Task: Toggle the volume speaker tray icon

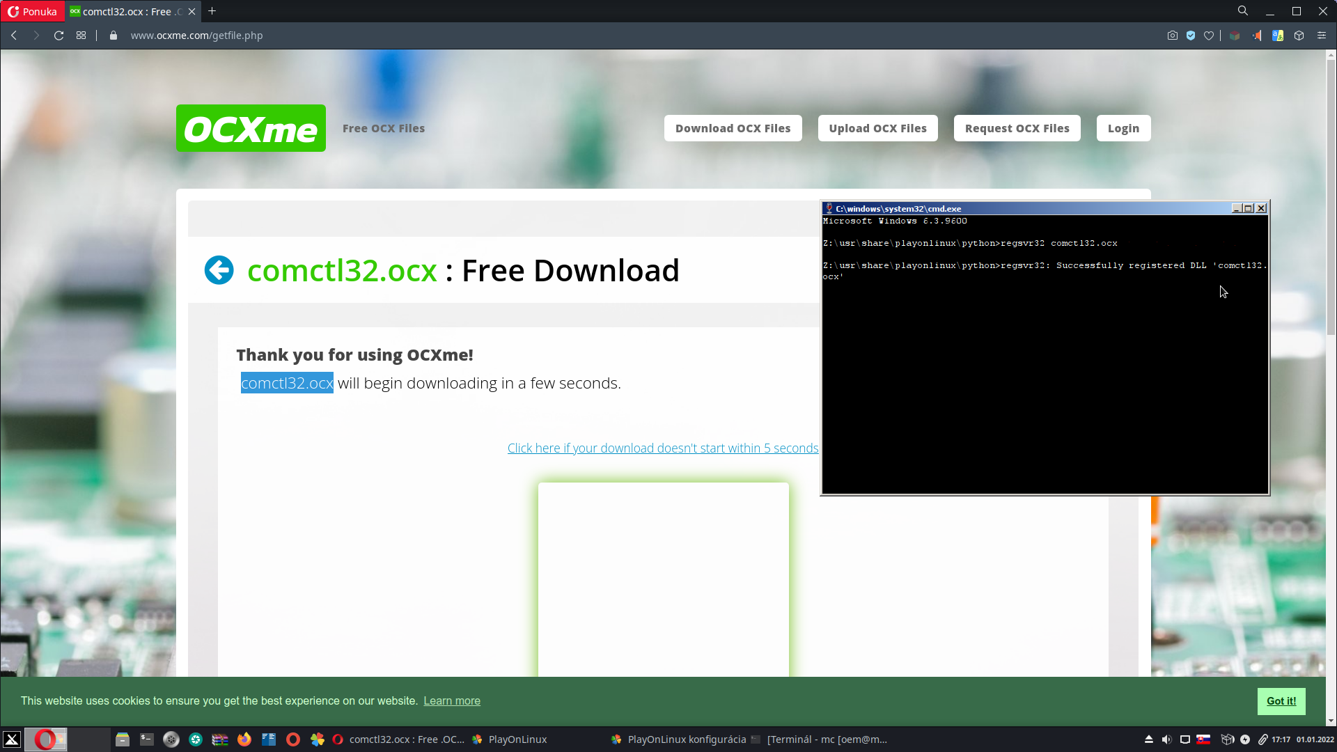Action: point(1166,739)
